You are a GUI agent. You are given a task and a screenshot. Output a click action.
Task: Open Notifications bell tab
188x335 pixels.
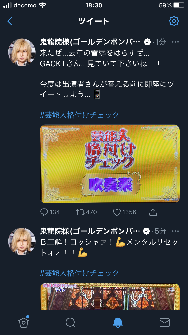[118, 322]
